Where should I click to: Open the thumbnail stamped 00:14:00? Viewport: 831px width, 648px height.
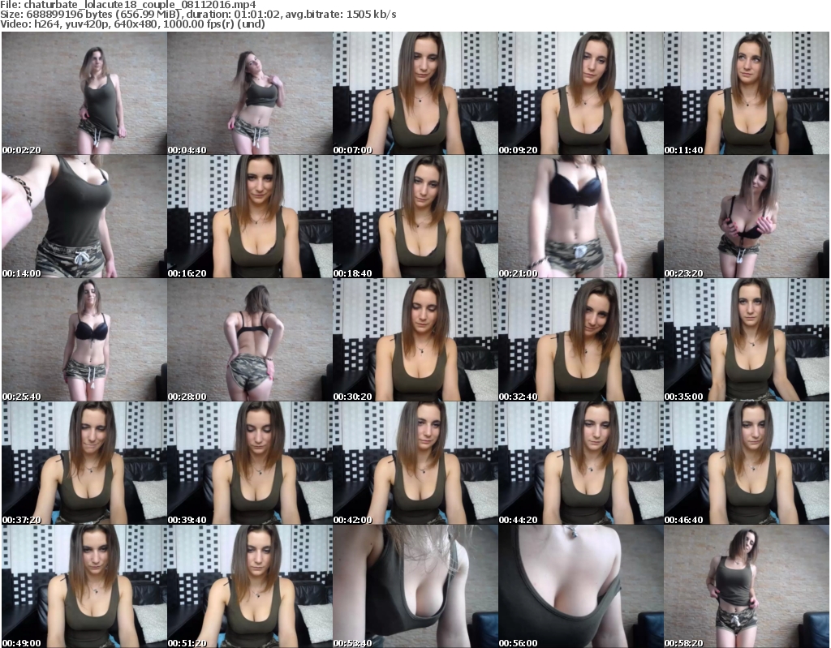pos(84,217)
